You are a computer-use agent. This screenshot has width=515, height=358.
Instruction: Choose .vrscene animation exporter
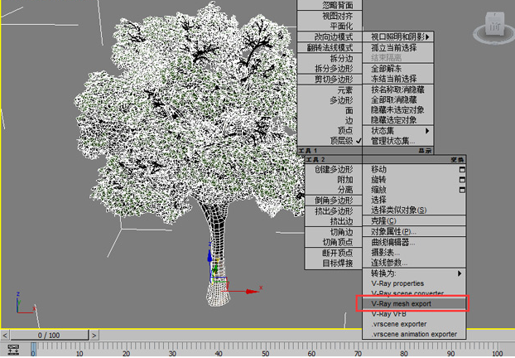pos(414,334)
